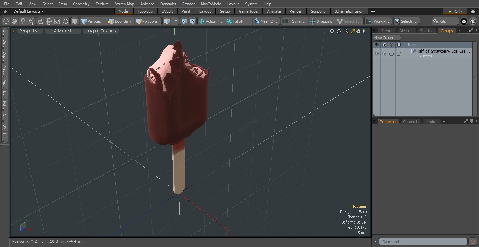Screen dimensions: 479x247
Task: Switch to the UVEdit layout tab
Action: (x=167, y=11)
